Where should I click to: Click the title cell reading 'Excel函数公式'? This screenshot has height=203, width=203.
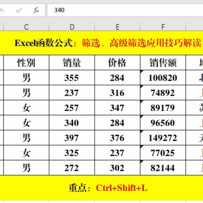[x=101, y=43]
